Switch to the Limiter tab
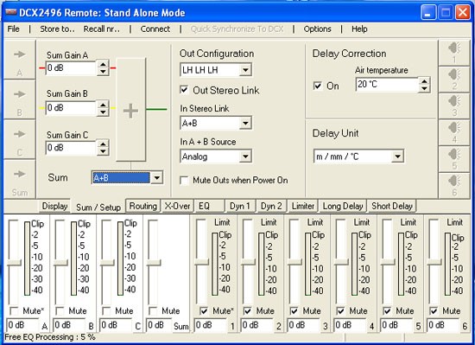The image size is (475, 345). tap(302, 206)
